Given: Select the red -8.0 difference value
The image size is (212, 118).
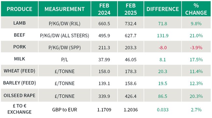Looking at the screenshot, I should pyautogui.click(x=163, y=48).
